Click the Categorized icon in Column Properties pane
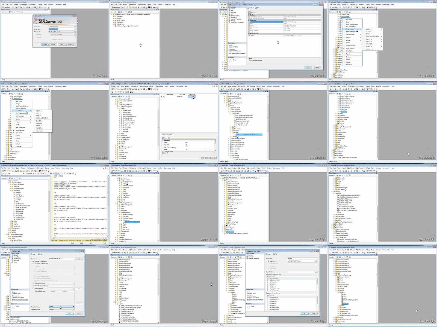 pos(163,138)
